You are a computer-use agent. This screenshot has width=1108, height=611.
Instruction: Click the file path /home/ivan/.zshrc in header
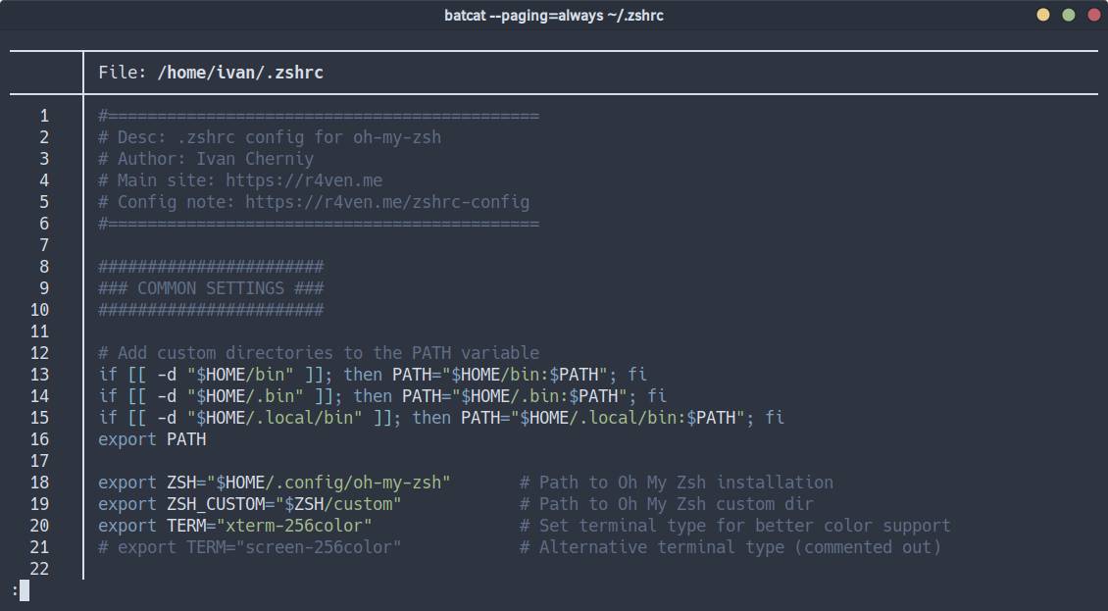click(x=240, y=73)
